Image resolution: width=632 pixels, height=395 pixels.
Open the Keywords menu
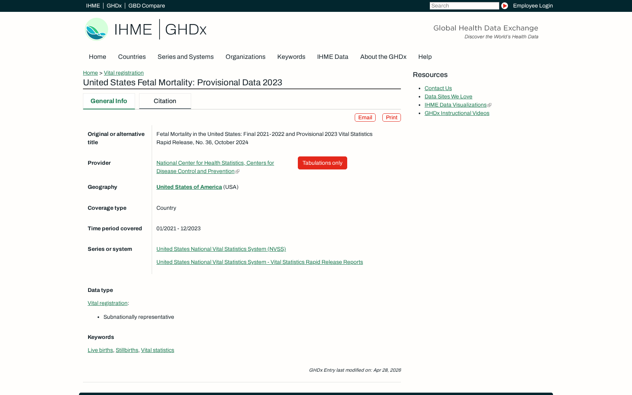click(291, 57)
